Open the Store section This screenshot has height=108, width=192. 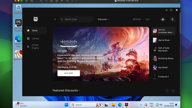click(35, 31)
